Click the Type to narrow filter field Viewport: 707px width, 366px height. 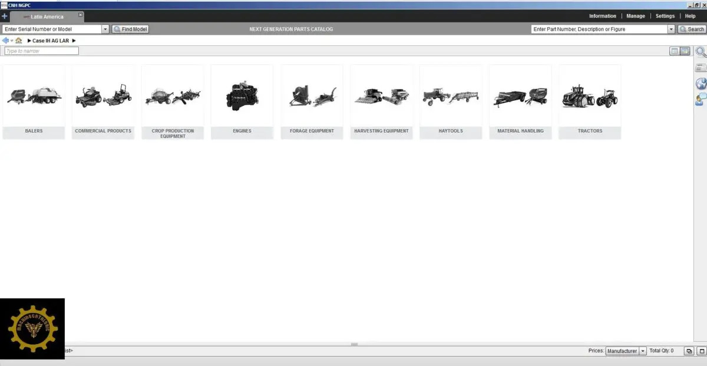[42, 51]
